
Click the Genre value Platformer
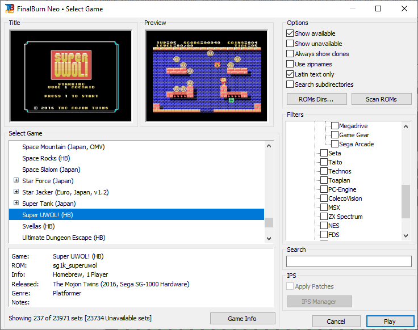[x=67, y=293]
